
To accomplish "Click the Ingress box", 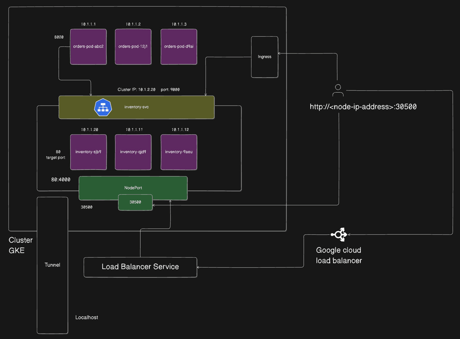I will click(264, 57).
